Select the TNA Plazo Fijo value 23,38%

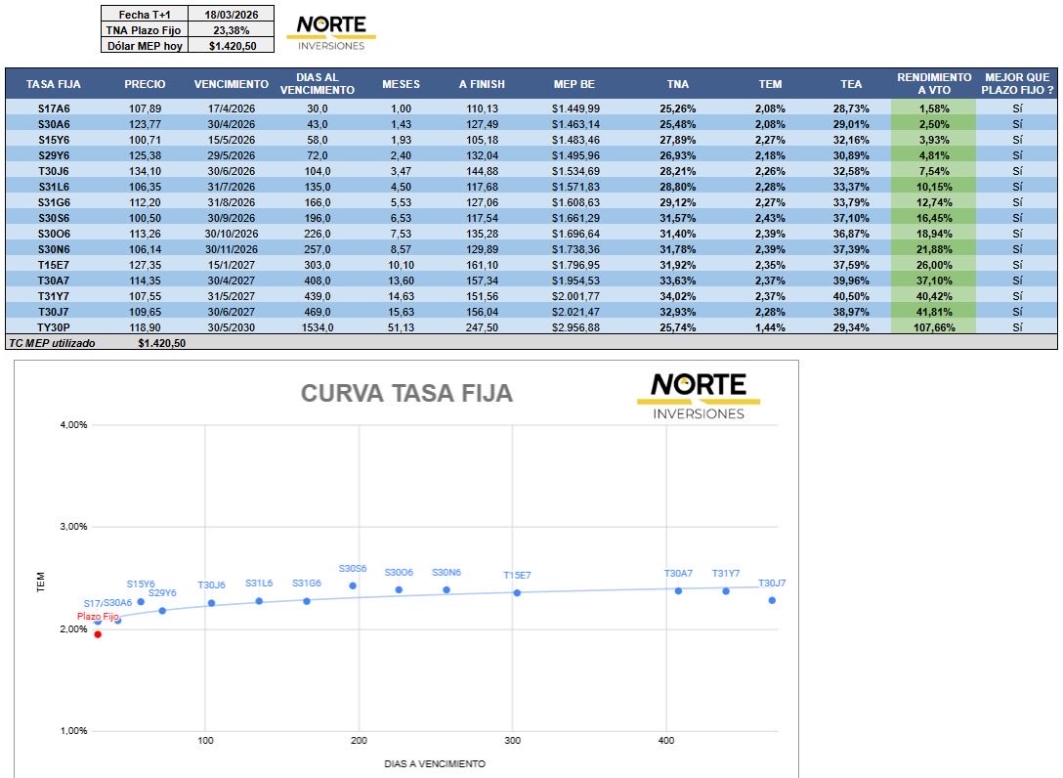coord(232,30)
